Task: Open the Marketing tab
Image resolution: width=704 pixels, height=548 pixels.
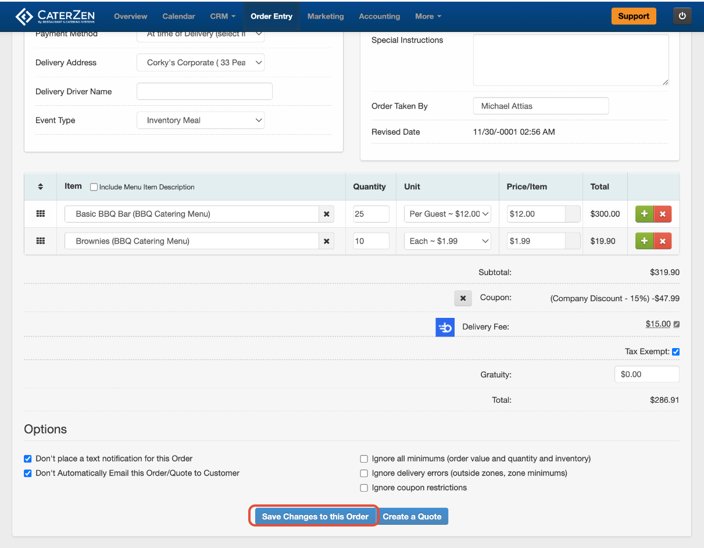Action: pos(326,16)
